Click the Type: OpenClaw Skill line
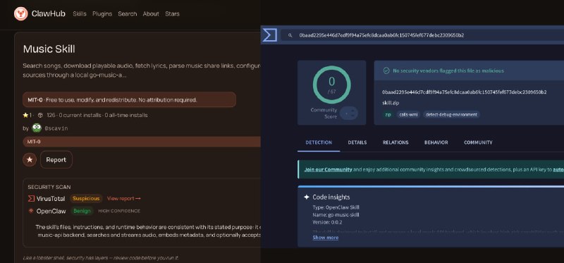 [x=336, y=207]
